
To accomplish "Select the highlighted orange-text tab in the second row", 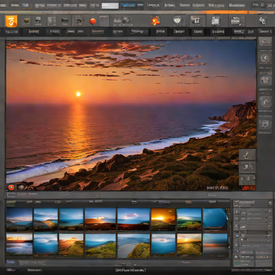I will coord(98,31).
